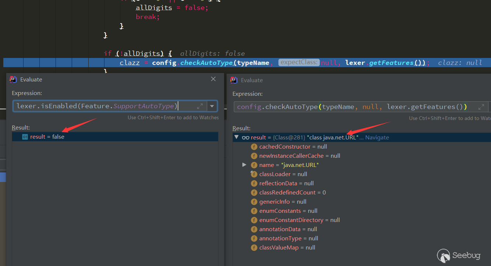Click the expand icon in left Expression field
491x266 pixels.
pyautogui.click(x=200, y=106)
